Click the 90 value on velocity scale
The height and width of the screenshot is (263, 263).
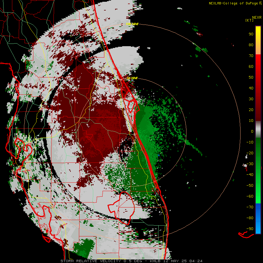[251, 34]
